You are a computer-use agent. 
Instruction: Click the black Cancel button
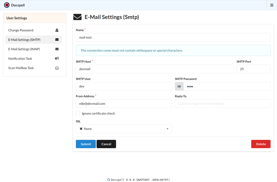coord(106,144)
